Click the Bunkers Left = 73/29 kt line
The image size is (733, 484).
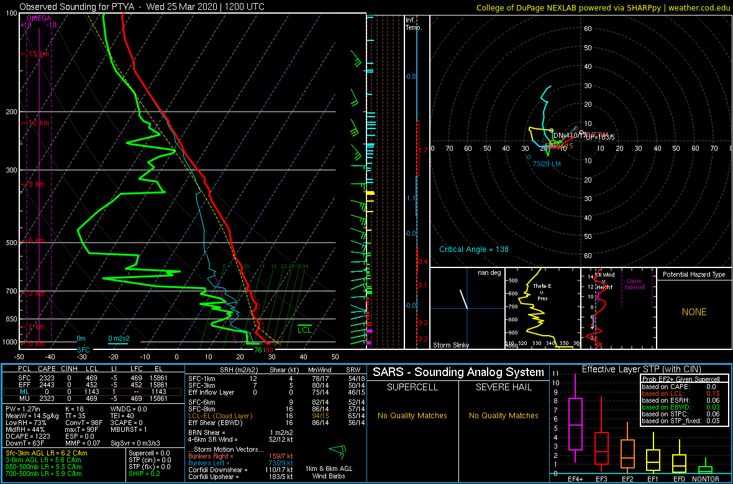(241, 463)
